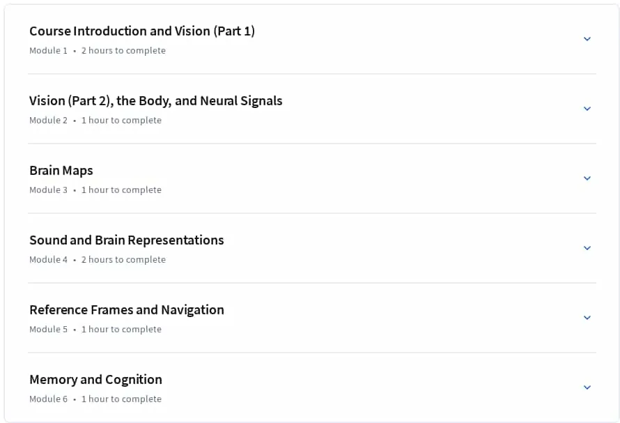Expand Memory and Cognition chevron
Screen dimensions: 620x423
pos(587,387)
